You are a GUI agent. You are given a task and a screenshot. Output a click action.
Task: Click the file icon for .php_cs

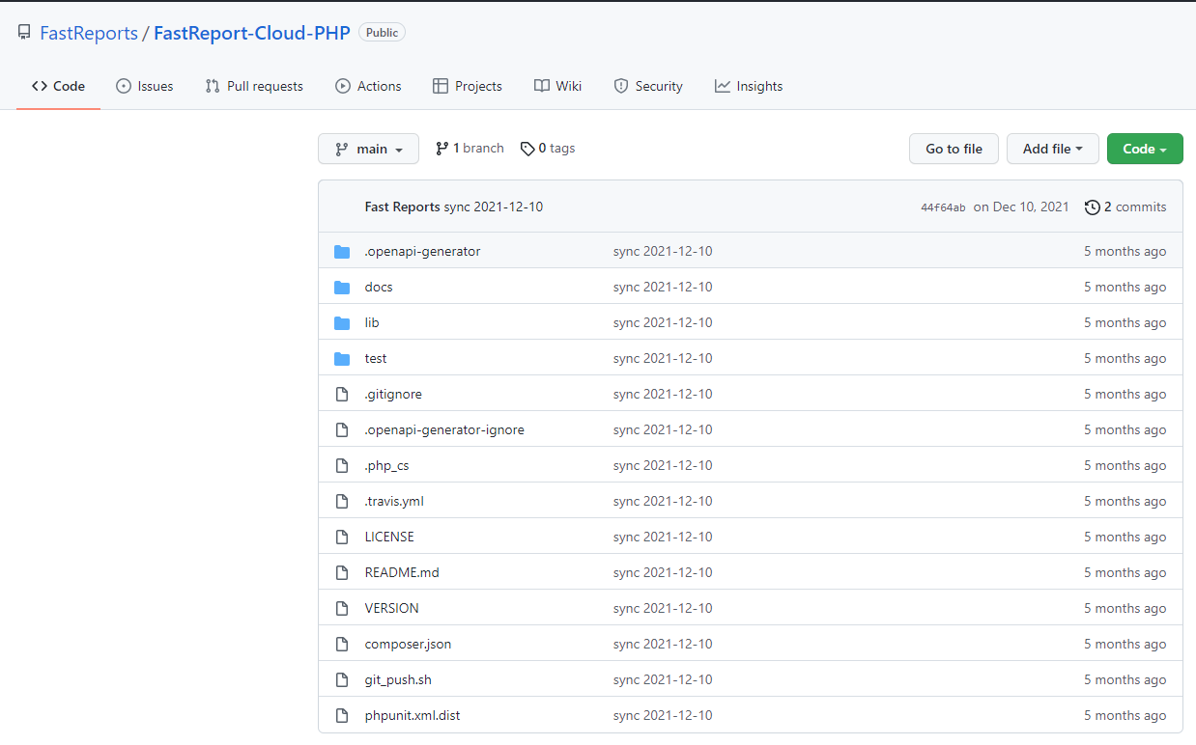(341, 466)
